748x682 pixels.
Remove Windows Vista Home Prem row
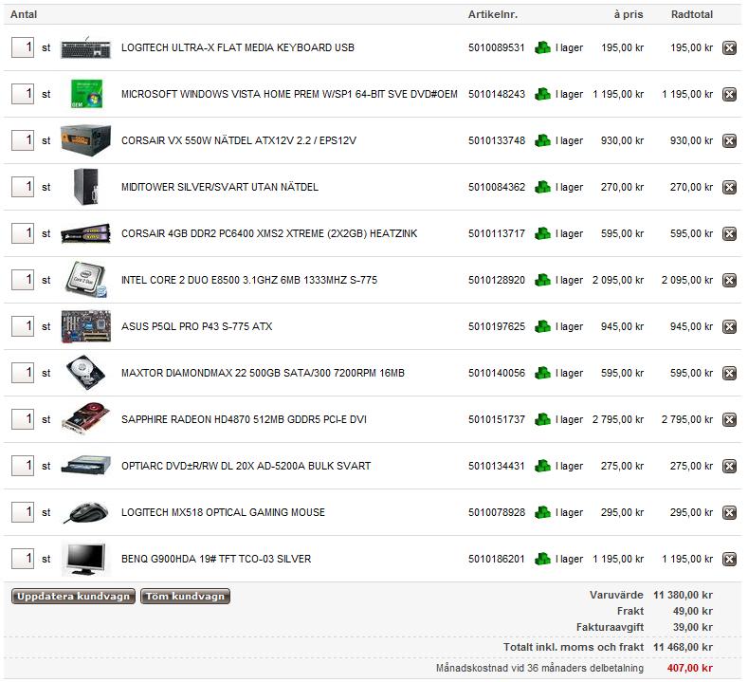pyautogui.click(x=729, y=94)
